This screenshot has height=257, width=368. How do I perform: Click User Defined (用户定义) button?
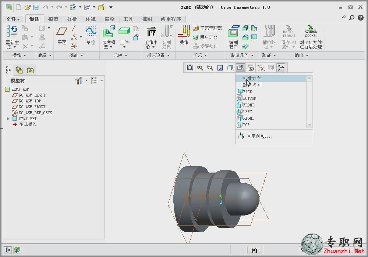click(205, 37)
